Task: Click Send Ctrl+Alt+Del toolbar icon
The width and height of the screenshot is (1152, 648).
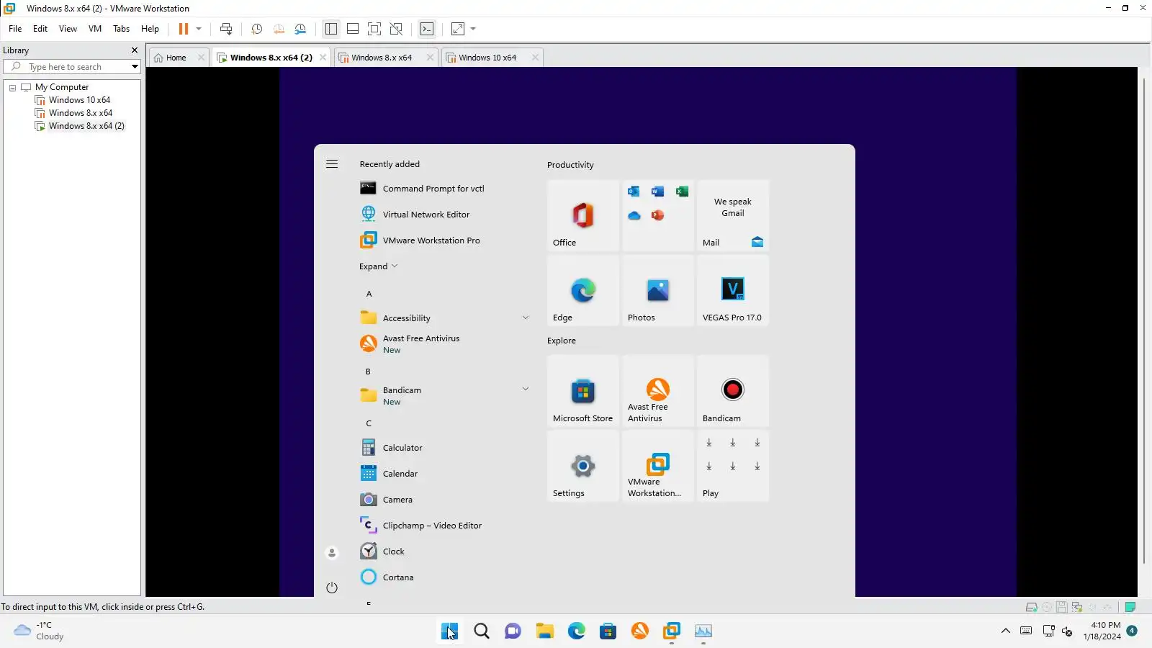Action: coord(226,29)
